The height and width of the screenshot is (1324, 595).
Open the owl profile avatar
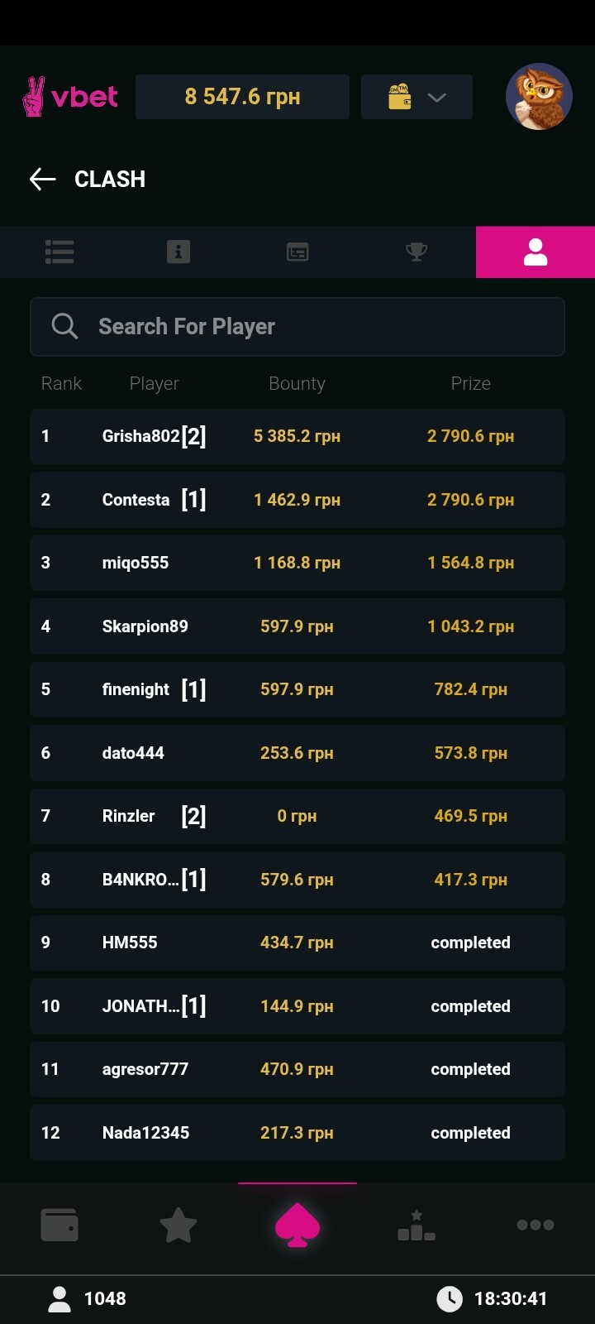(539, 97)
